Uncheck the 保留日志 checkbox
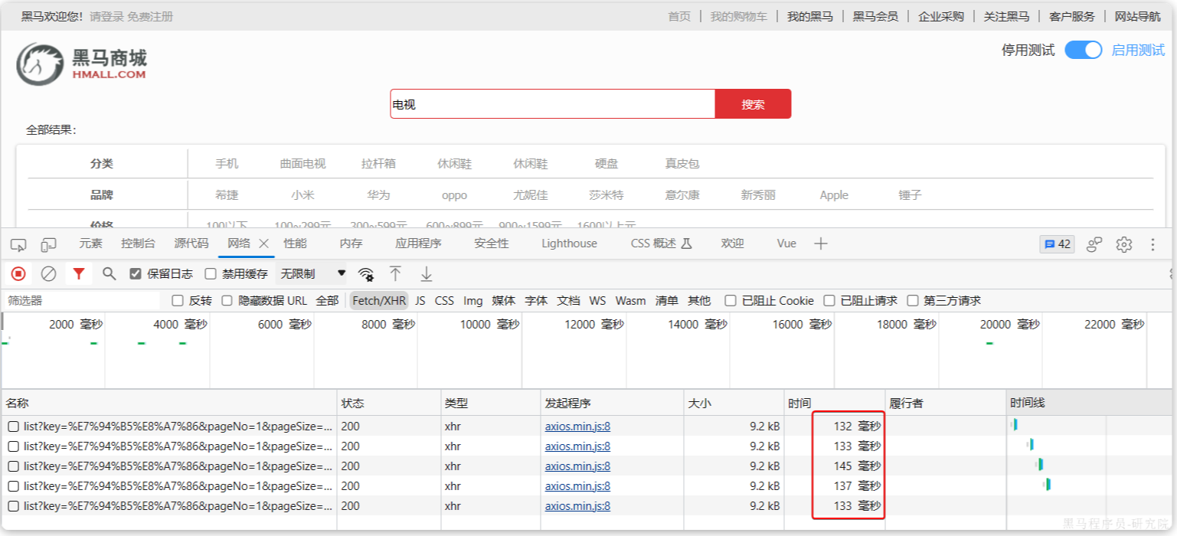Image resolution: width=1177 pixels, height=536 pixels. click(x=136, y=274)
